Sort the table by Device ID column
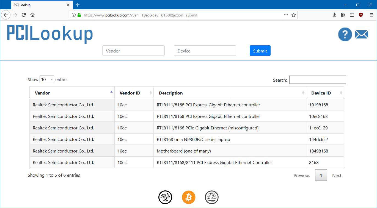The image size is (377, 208). coord(325,93)
